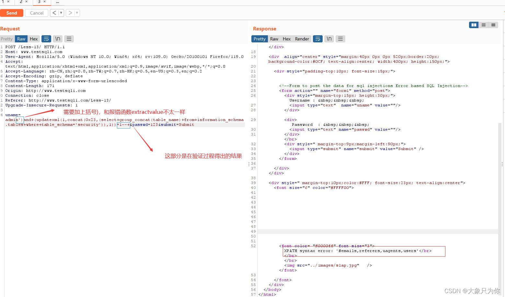Toggle non-printable characters in Request editor
This screenshot has height=297, width=505.
coord(58,39)
